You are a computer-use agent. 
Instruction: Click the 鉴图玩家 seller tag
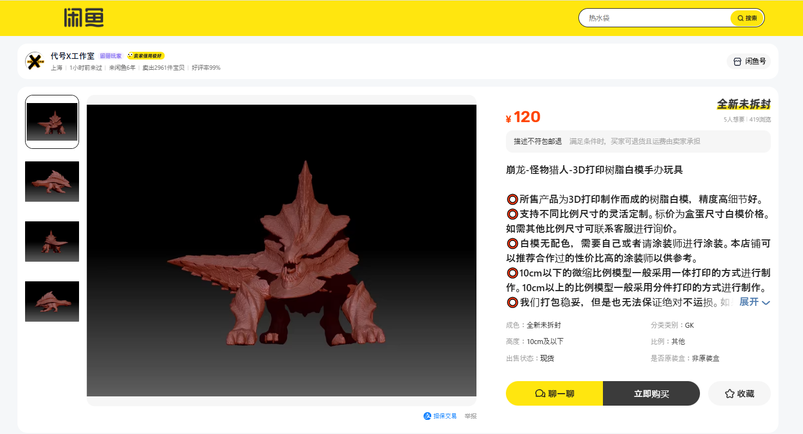(x=111, y=56)
